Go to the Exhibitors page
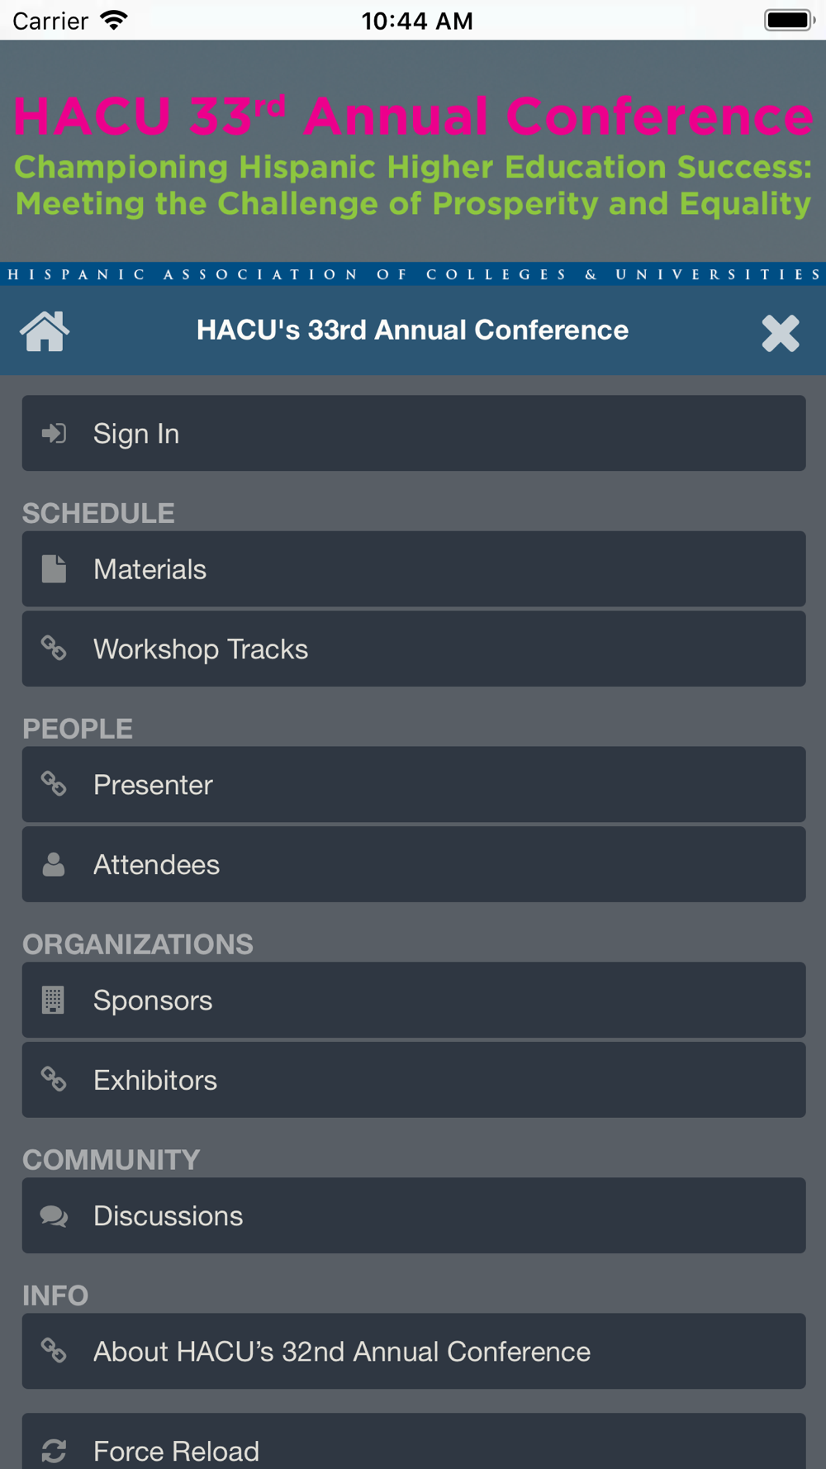Screen dimensions: 826x1469 pyautogui.click(x=413, y=1080)
